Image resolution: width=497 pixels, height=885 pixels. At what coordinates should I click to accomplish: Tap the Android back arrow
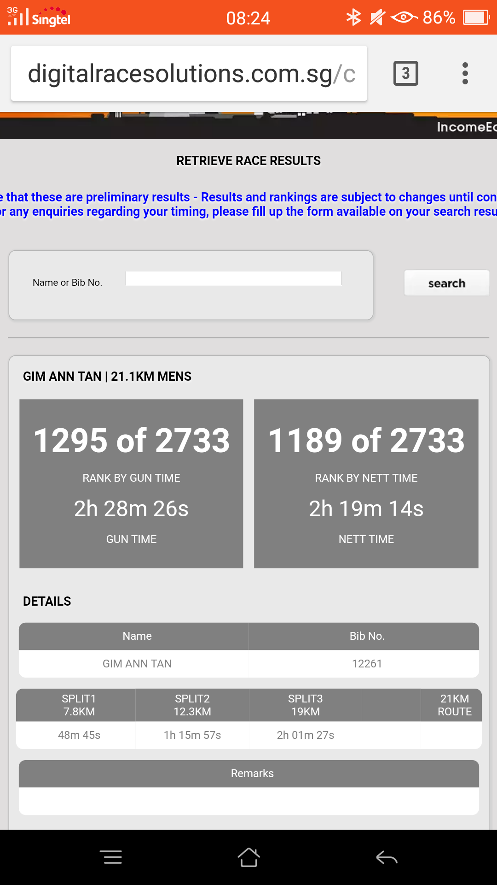(387, 857)
